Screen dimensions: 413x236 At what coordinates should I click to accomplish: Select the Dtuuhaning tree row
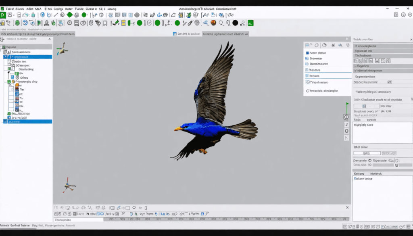point(26,69)
